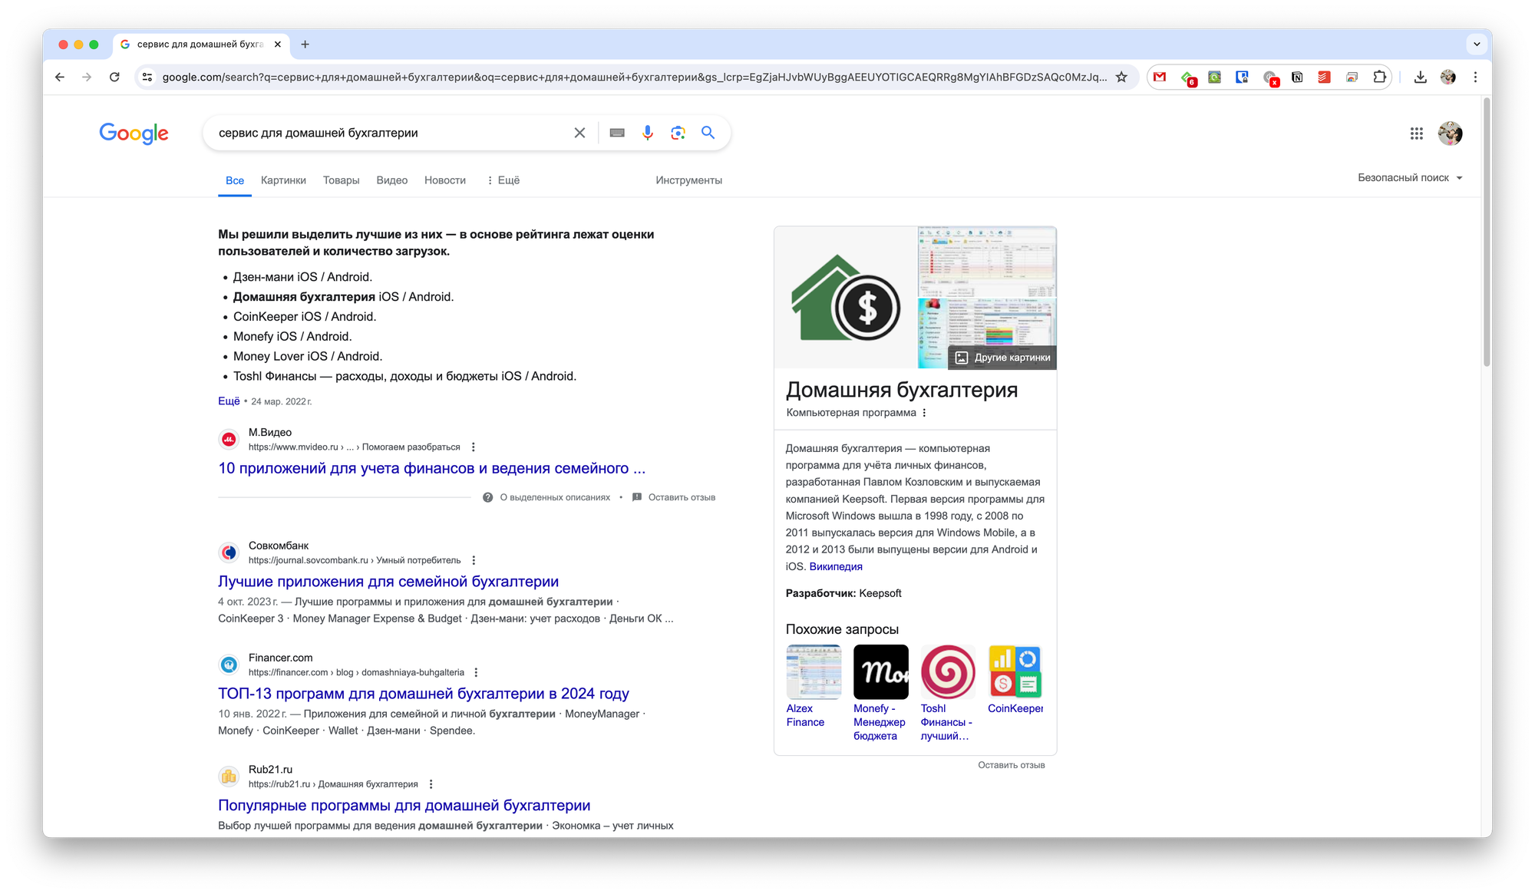This screenshot has height=894, width=1535.
Task: Open the on-screen keyboard input tool
Action: pos(617,133)
